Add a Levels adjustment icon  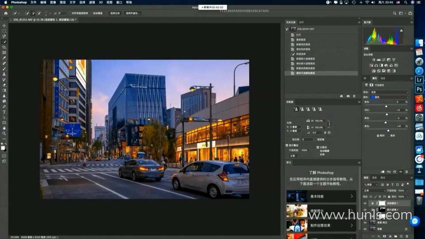tap(379, 60)
